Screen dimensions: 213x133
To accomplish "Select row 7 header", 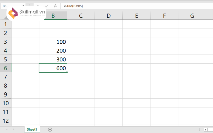I will click(x=6, y=77).
